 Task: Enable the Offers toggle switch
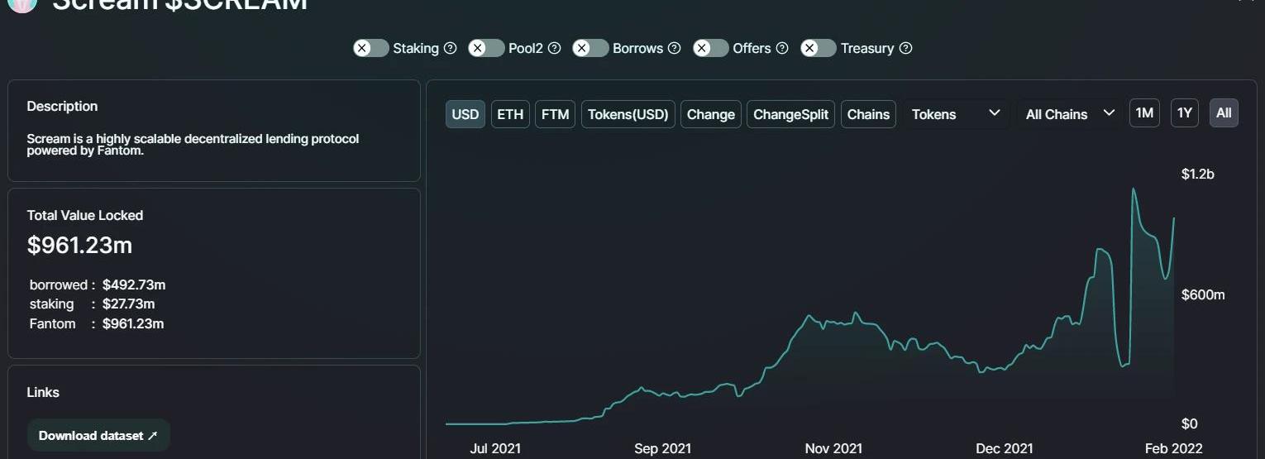point(710,48)
